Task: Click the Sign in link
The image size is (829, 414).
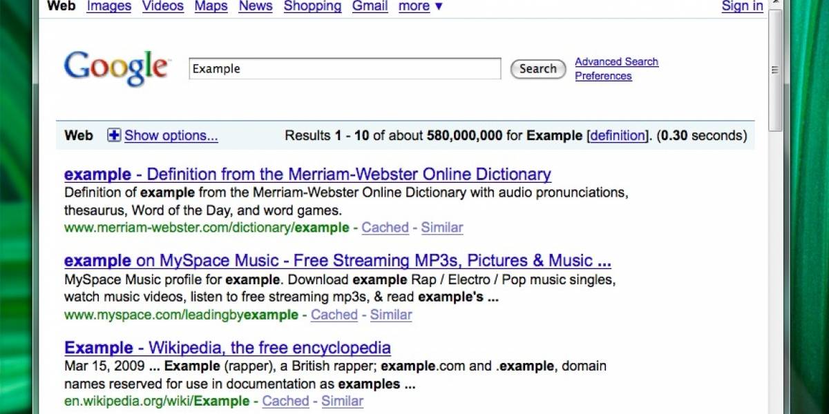Action: (743, 6)
